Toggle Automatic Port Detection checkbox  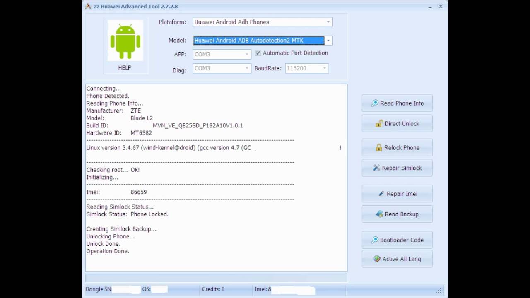tap(258, 53)
